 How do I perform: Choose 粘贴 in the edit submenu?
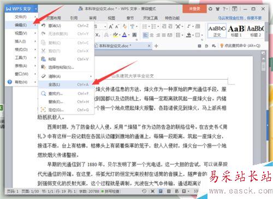[x=66, y=59]
